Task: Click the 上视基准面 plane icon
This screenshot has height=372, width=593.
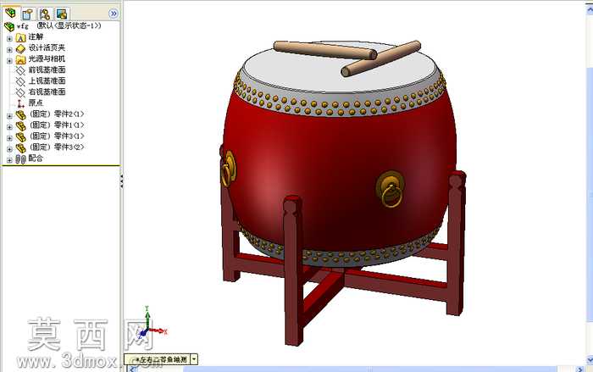Action: click(x=20, y=81)
